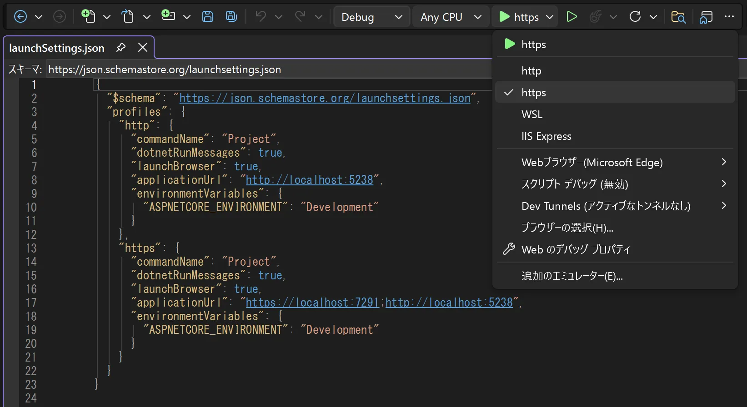Click line number 13 in the gutter

tap(31, 248)
